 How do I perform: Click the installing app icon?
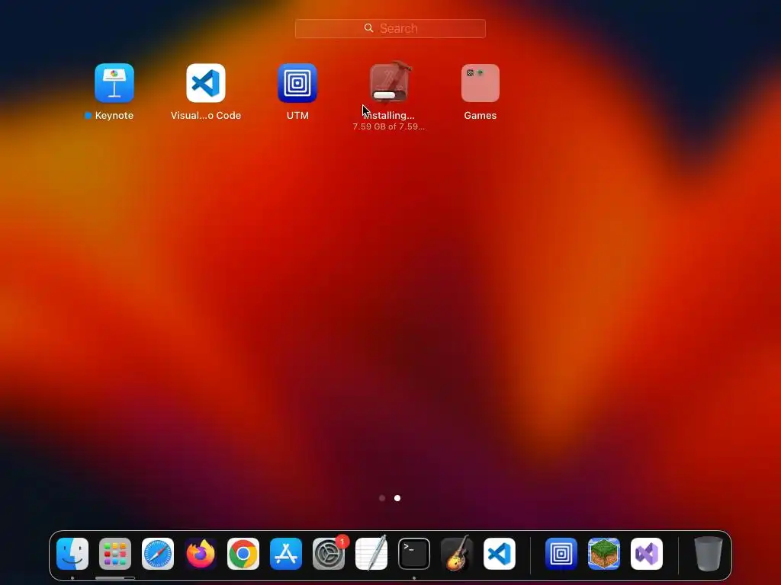click(389, 82)
